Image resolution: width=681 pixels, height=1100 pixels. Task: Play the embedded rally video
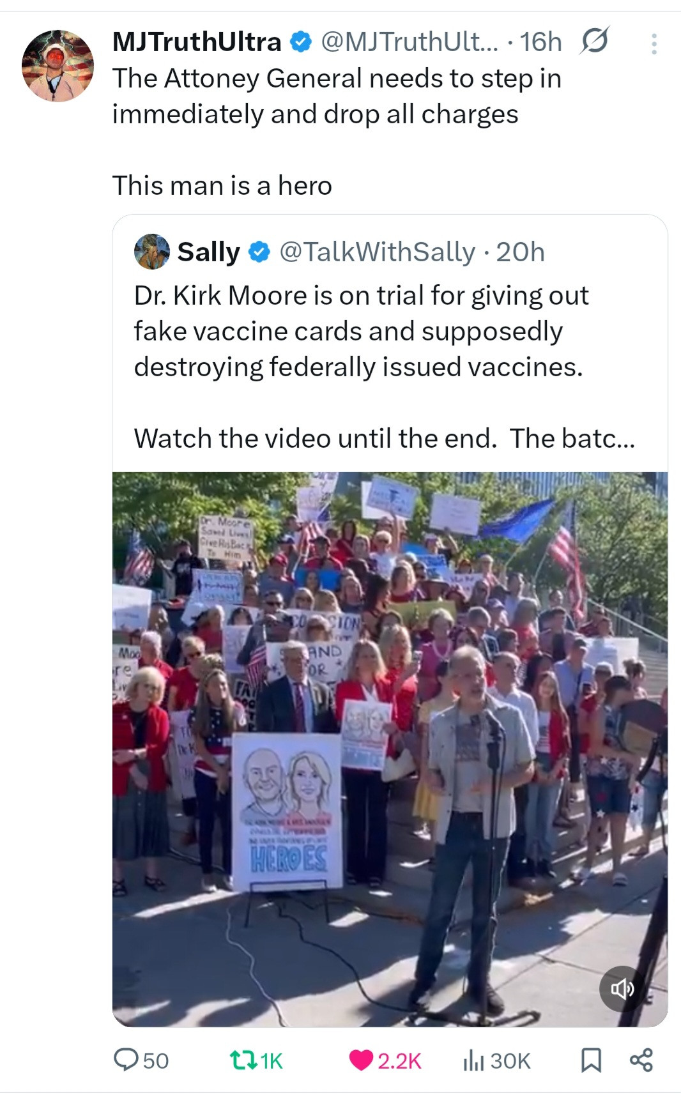(390, 749)
